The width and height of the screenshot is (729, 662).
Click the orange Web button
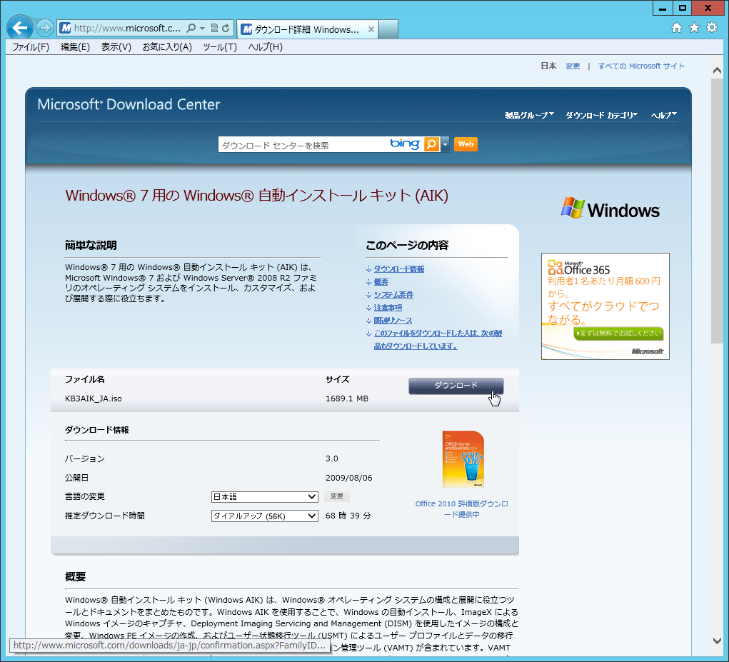pyautogui.click(x=466, y=144)
